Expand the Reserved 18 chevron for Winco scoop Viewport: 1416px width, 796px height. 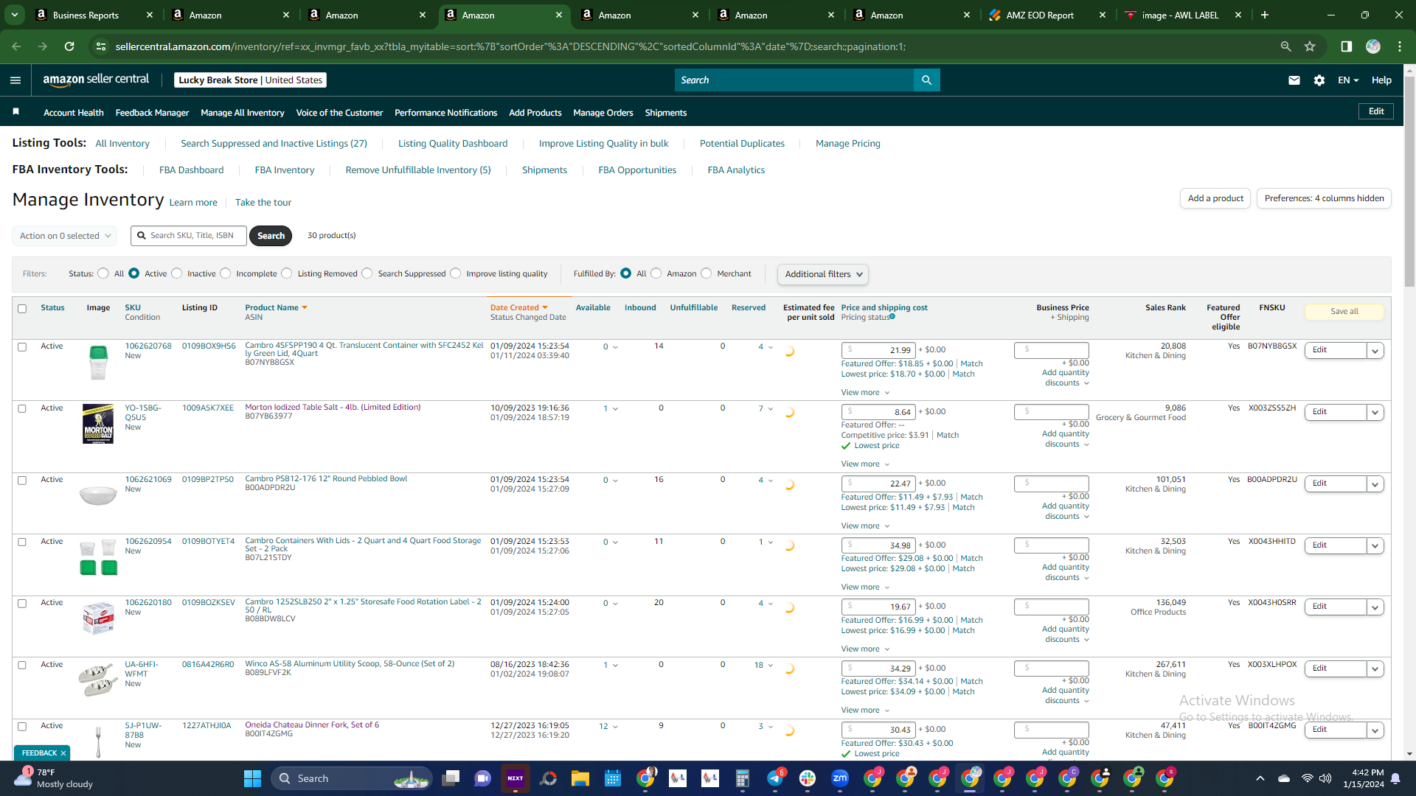[771, 666]
